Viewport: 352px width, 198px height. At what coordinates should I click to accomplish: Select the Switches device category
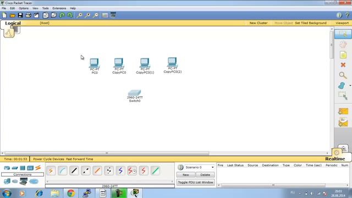[x=15, y=168]
